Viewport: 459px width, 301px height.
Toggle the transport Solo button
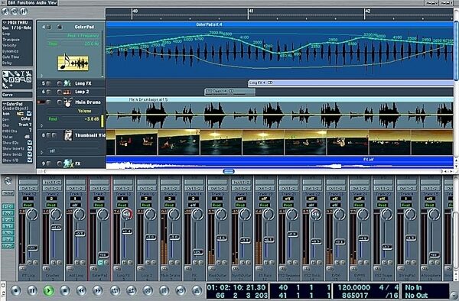pos(164,290)
